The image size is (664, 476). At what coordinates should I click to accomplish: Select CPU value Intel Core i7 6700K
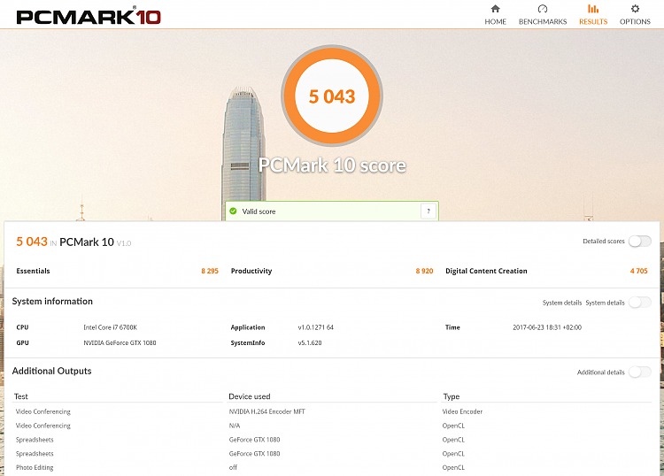click(x=110, y=327)
